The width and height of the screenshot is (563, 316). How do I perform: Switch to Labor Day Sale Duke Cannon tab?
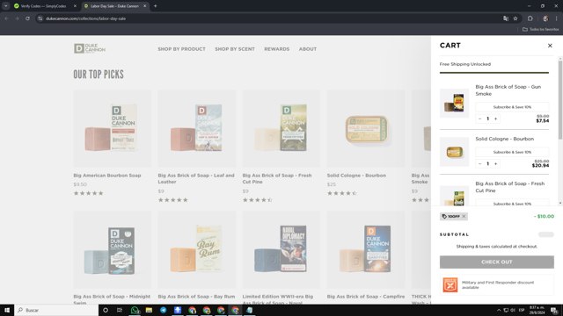click(x=114, y=6)
